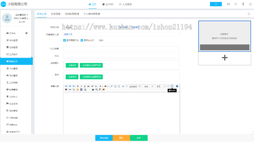Redo the last edit in editor
The image size is (254, 142).
click(74, 86)
